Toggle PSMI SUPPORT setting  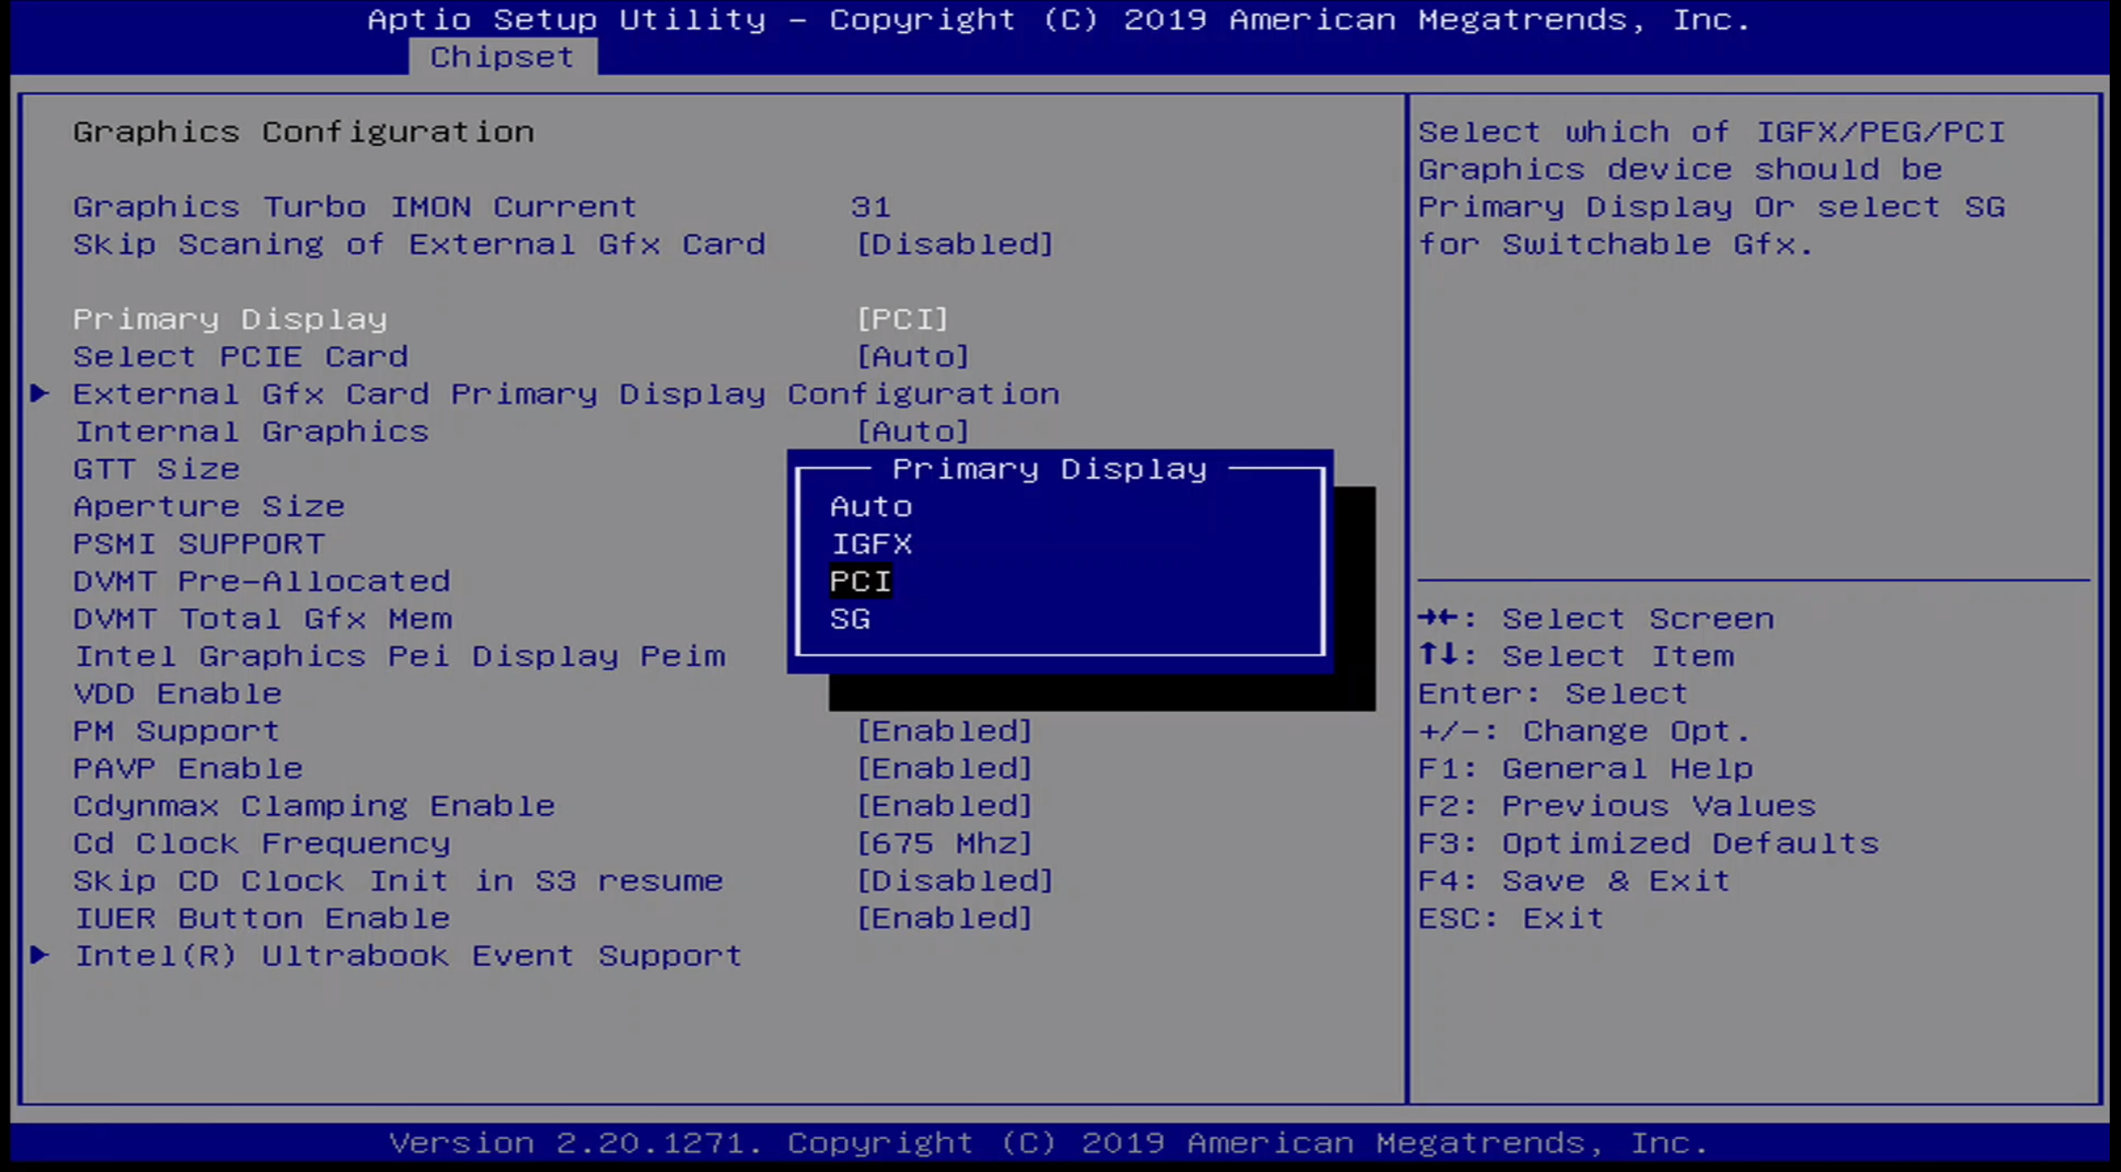click(x=199, y=543)
